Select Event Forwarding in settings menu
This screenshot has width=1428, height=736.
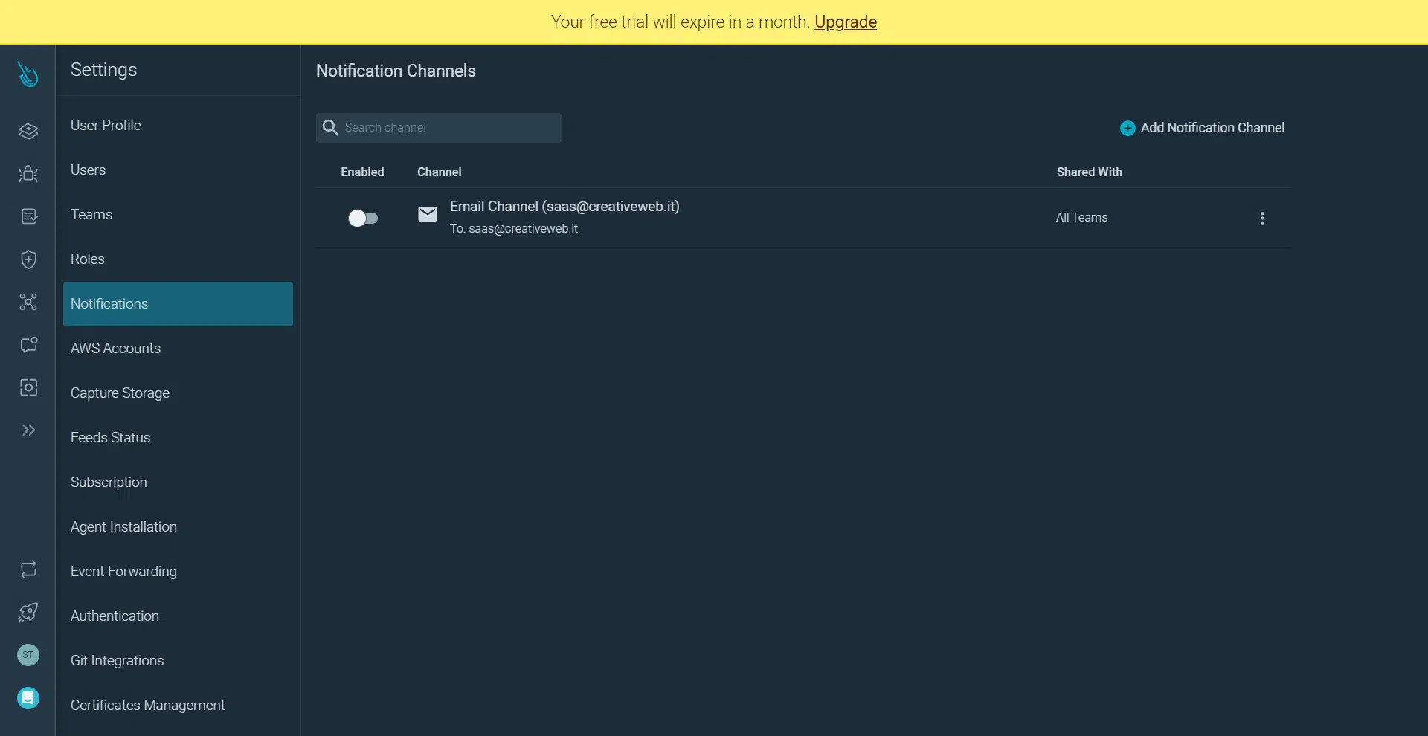point(123,572)
